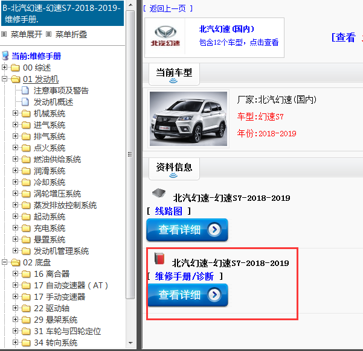Click the 车型:幻速S7 text

pos(260,116)
